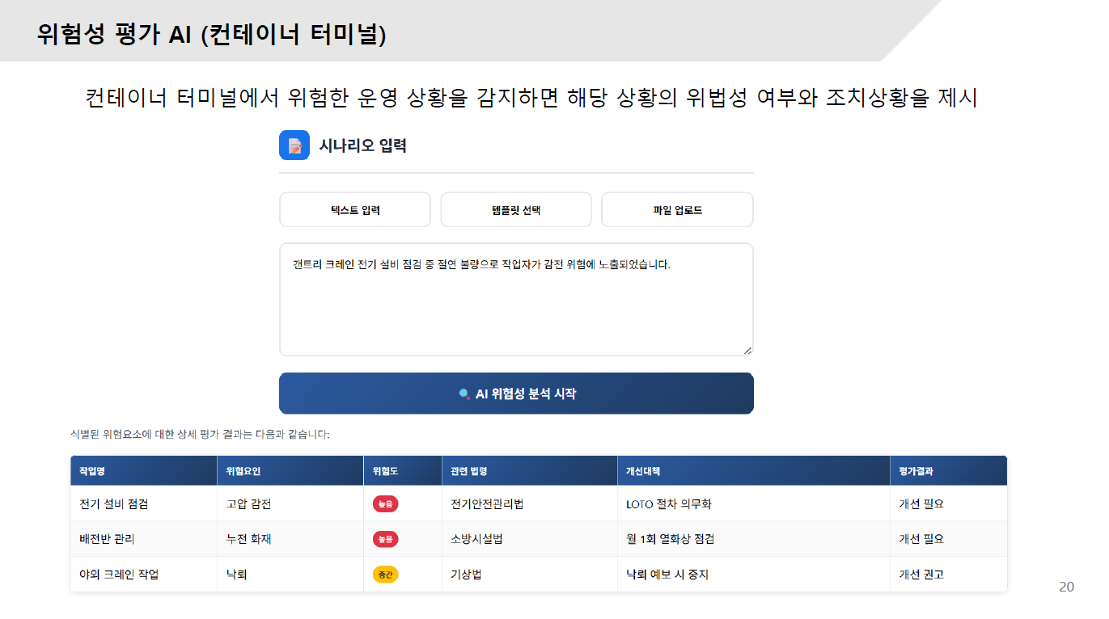Viewport: 1109px width, 619px height.
Task: Open the 파일 업로드 tab
Action: (x=677, y=210)
